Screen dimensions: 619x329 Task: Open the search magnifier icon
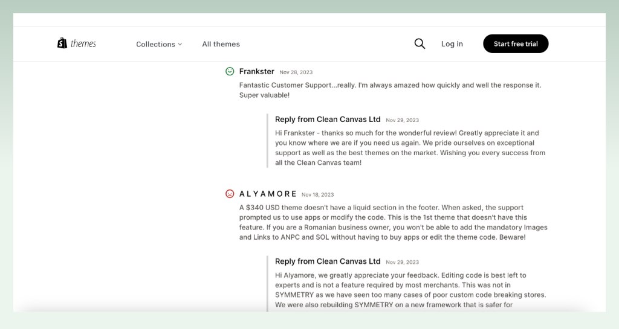pyautogui.click(x=420, y=43)
